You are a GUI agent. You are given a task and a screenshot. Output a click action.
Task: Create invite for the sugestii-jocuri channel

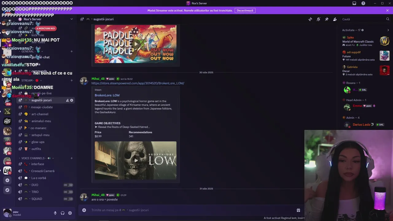(x=68, y=100)
